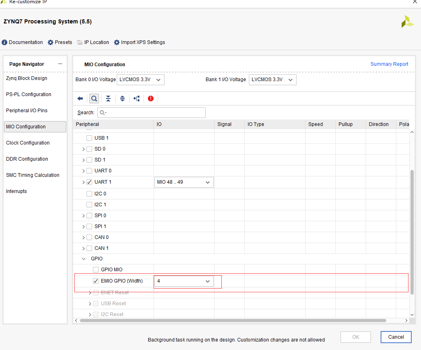This screenshot has height=350, width=421.
Task: Minimize the Page Navigator panel
Action: (60, 64)
